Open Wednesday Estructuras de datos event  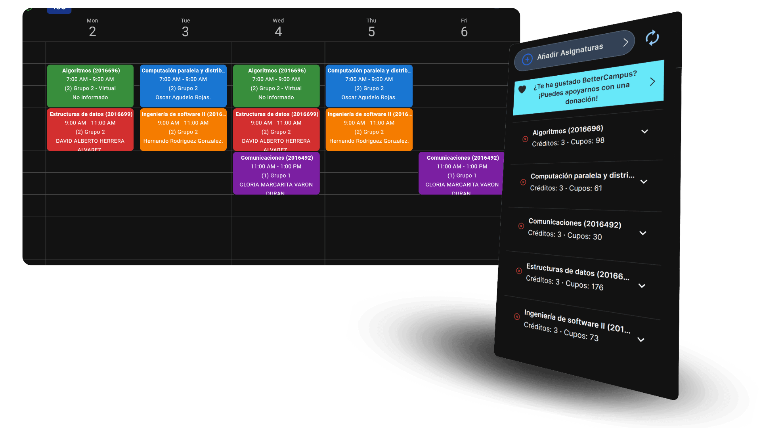276,130
